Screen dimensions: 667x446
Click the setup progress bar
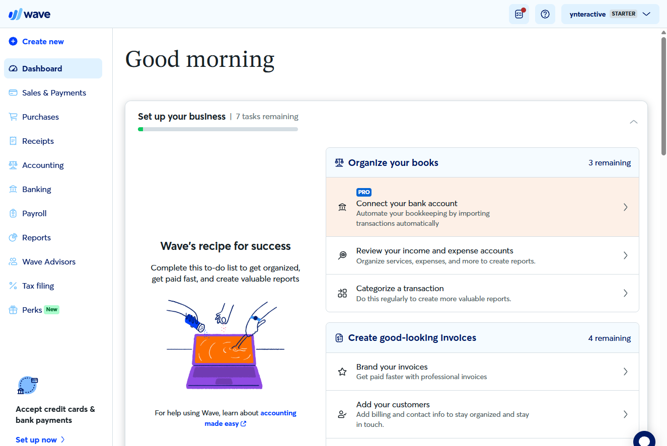(218, 129)
